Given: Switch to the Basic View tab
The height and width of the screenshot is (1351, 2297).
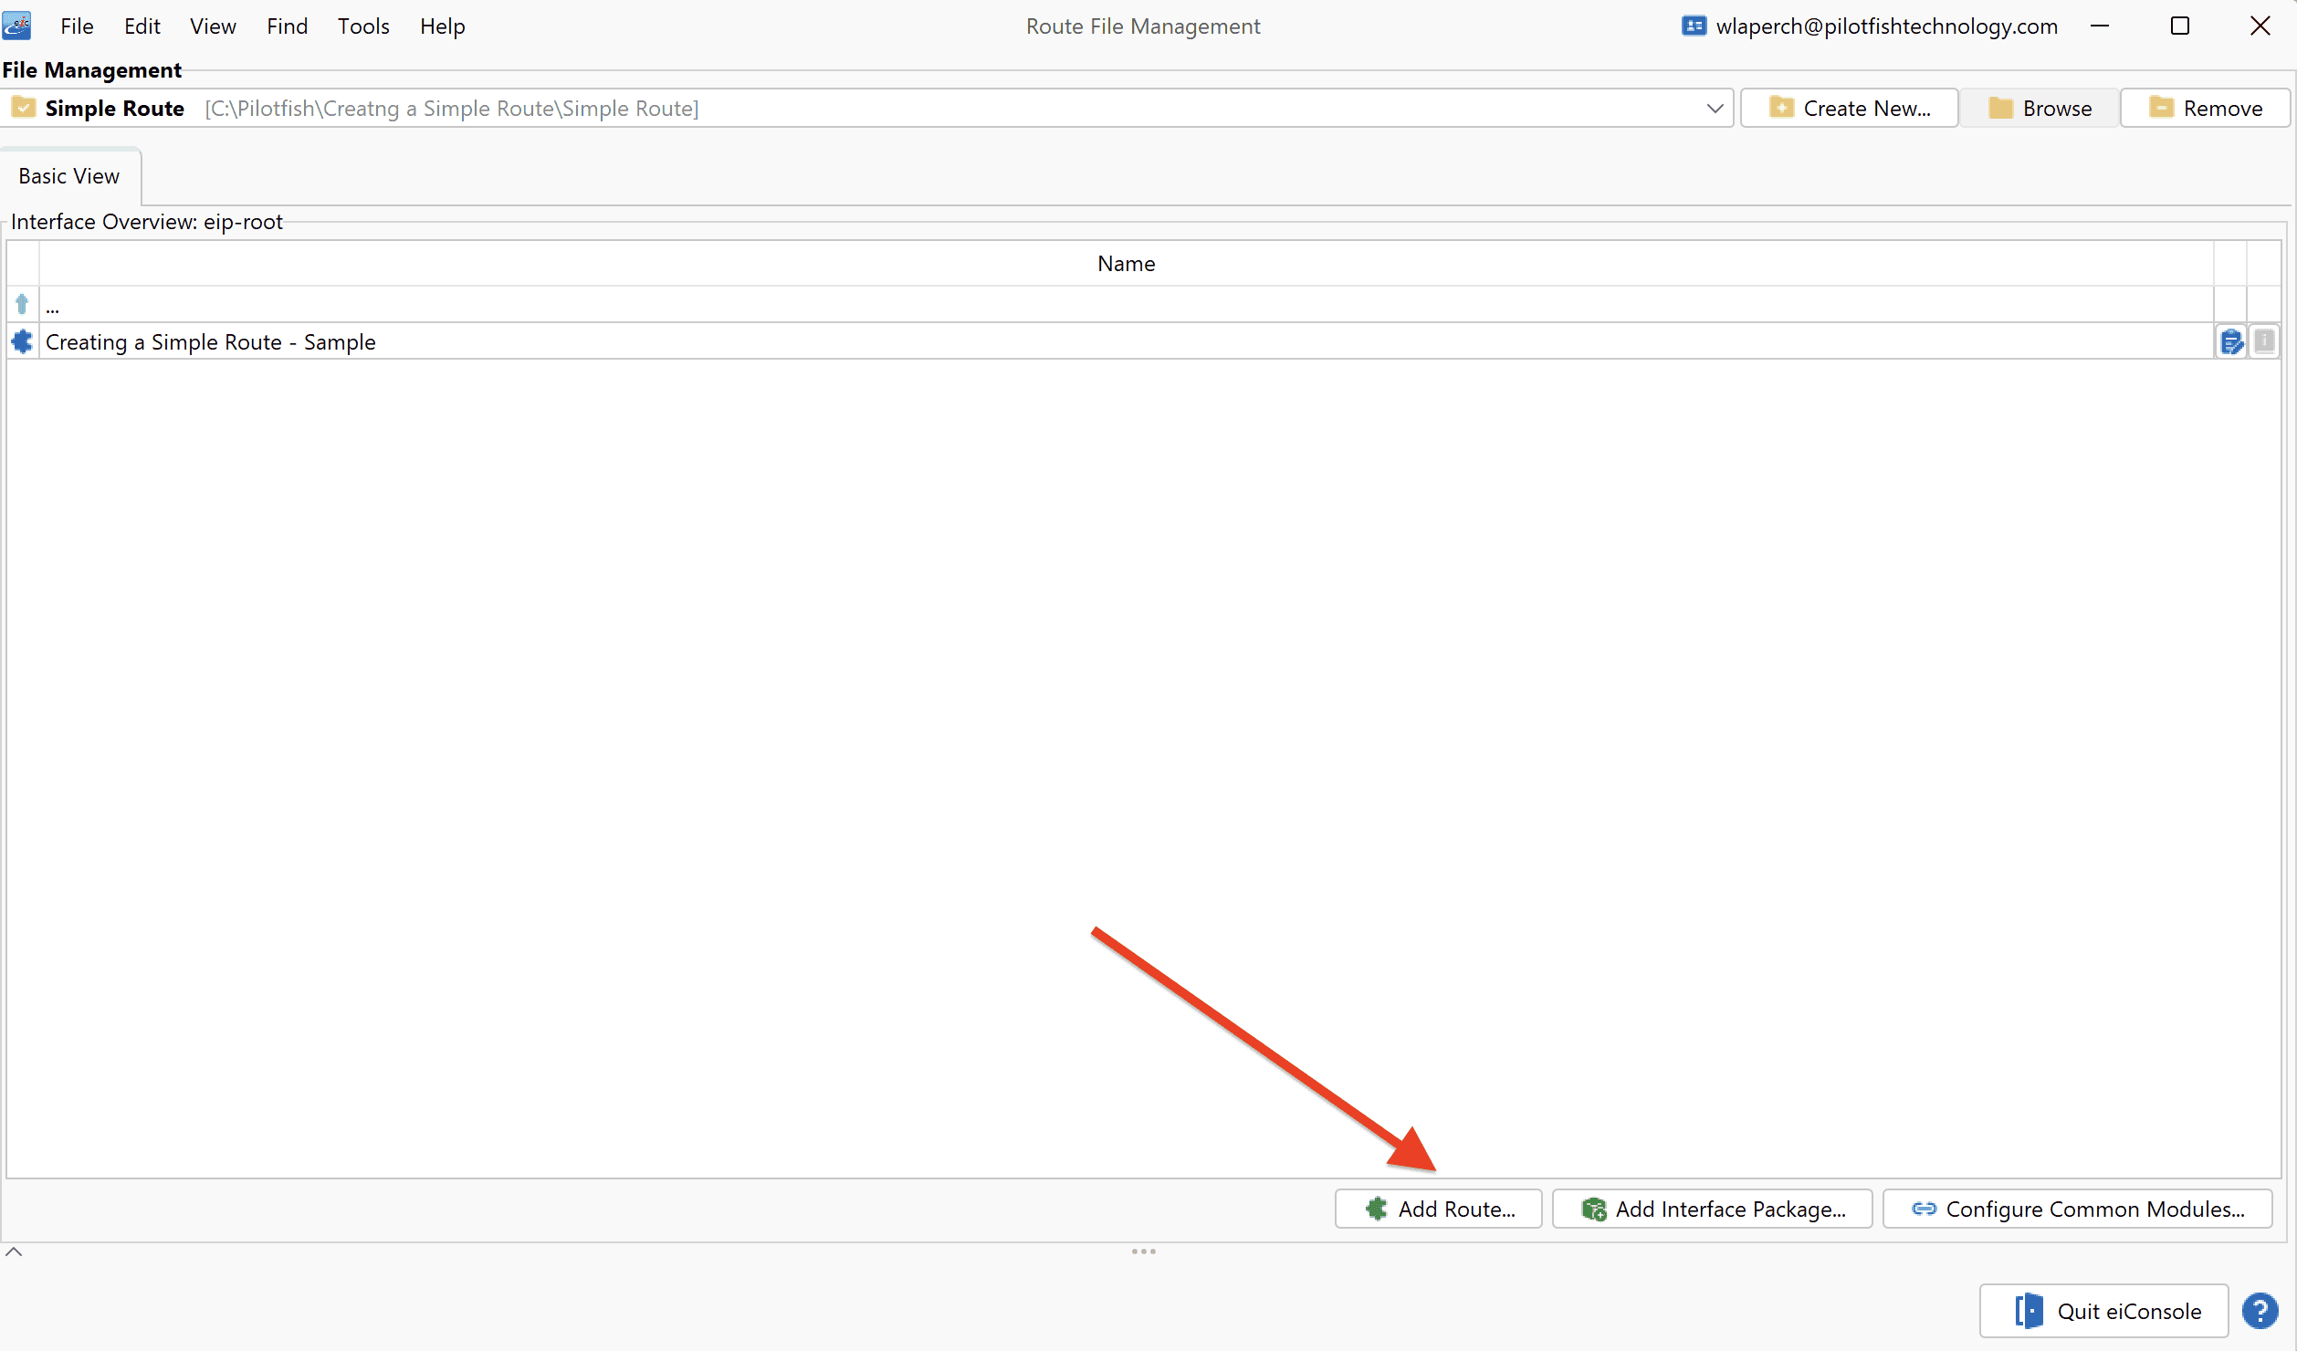Looking at the screenshot, I should point(69,176).
